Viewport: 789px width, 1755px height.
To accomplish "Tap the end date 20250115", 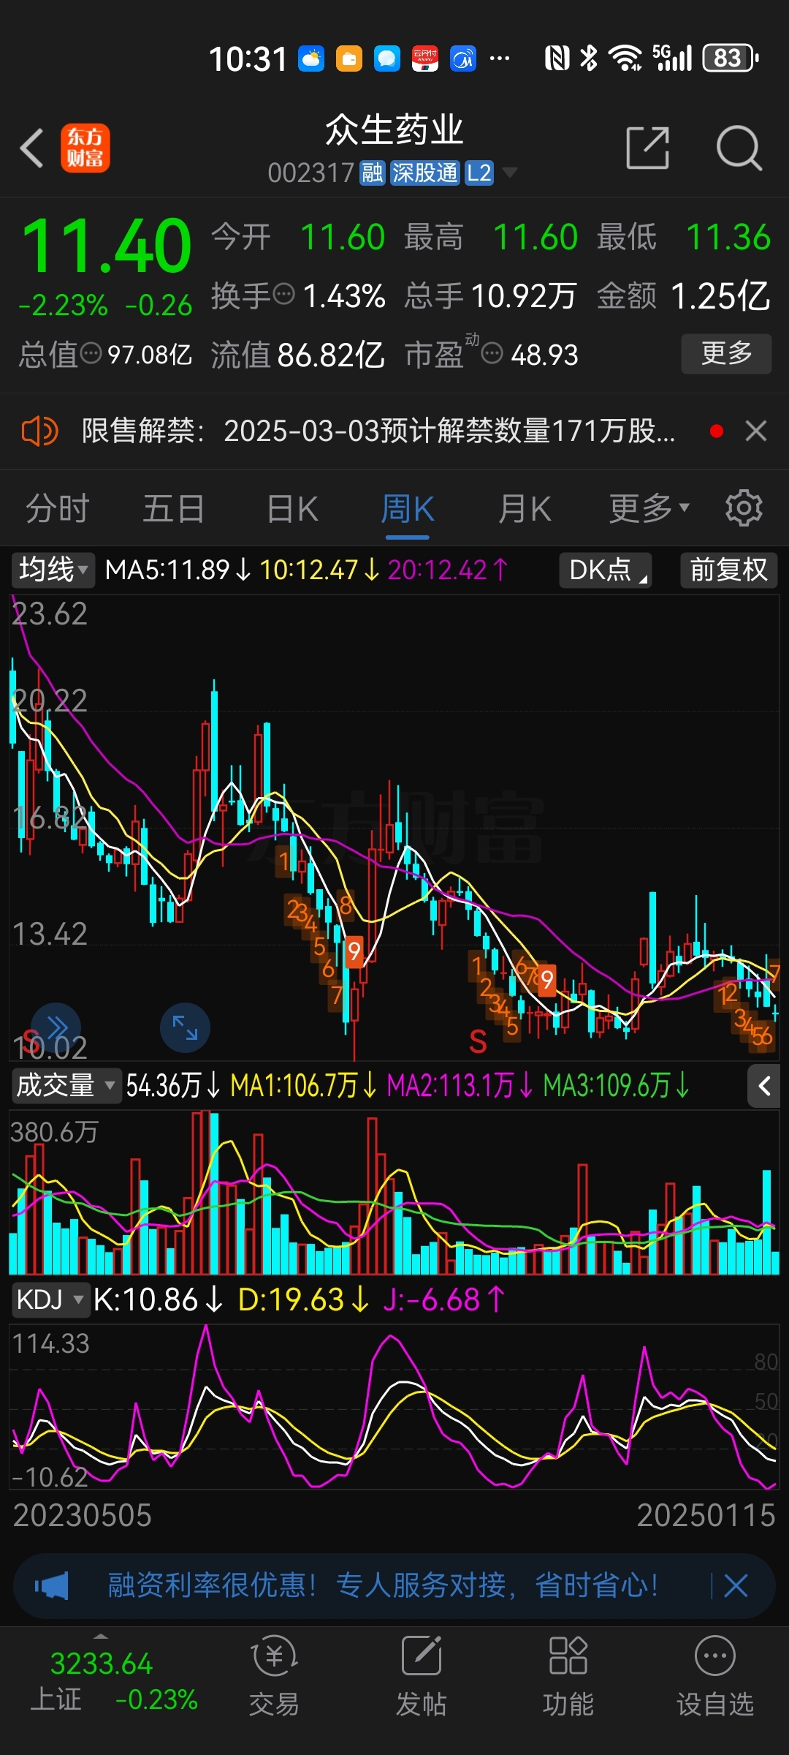I will [706, 1515].
